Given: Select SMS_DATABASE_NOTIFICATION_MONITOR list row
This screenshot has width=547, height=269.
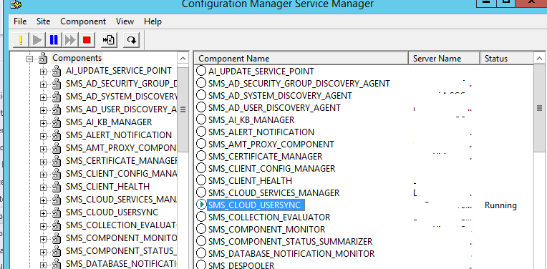Looking at the screenshot, I should 291,254.
